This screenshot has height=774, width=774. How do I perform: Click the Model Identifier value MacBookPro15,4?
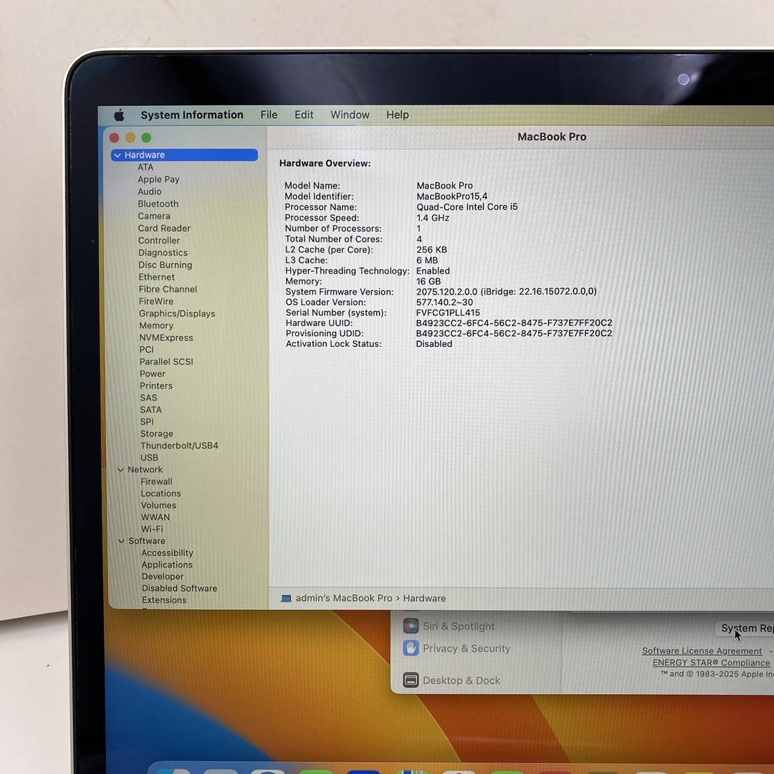tap(451, 196)
